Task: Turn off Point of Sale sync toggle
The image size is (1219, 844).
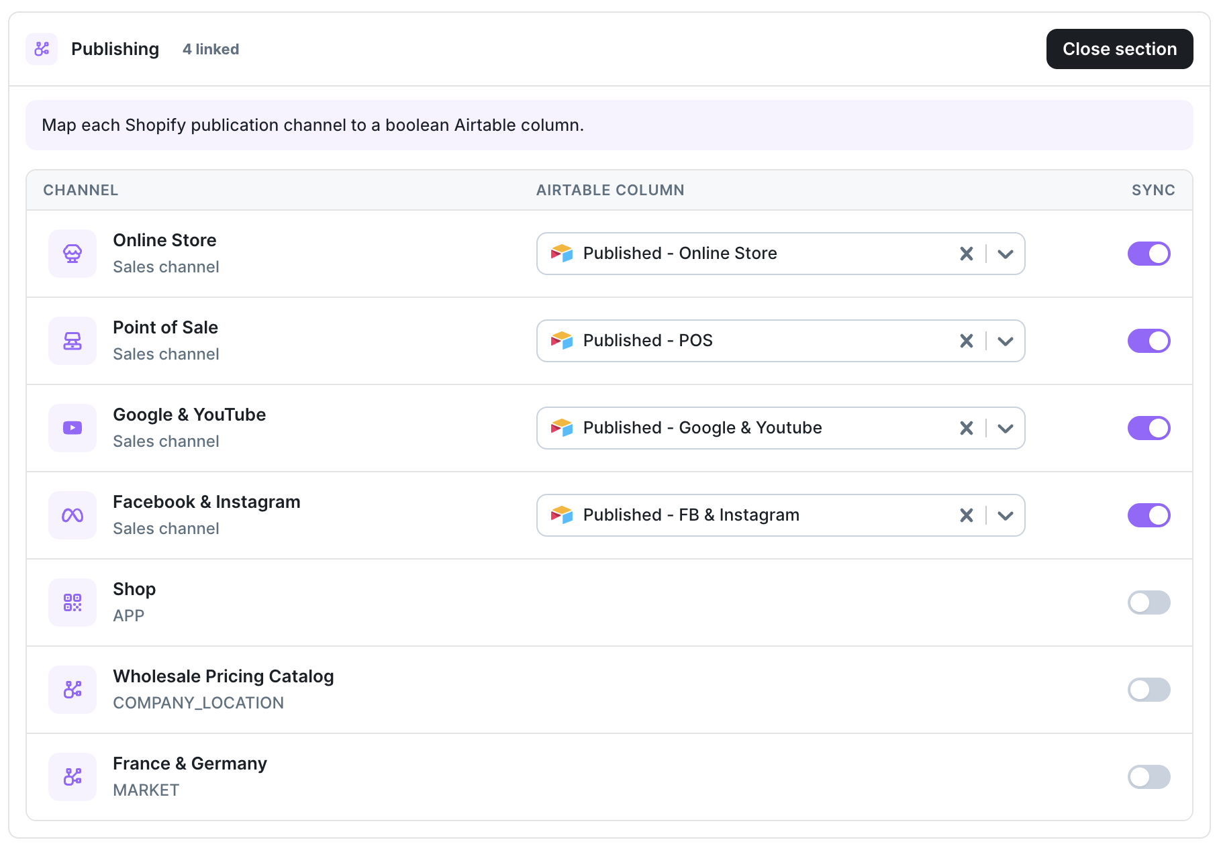Action: (1149, 341)
